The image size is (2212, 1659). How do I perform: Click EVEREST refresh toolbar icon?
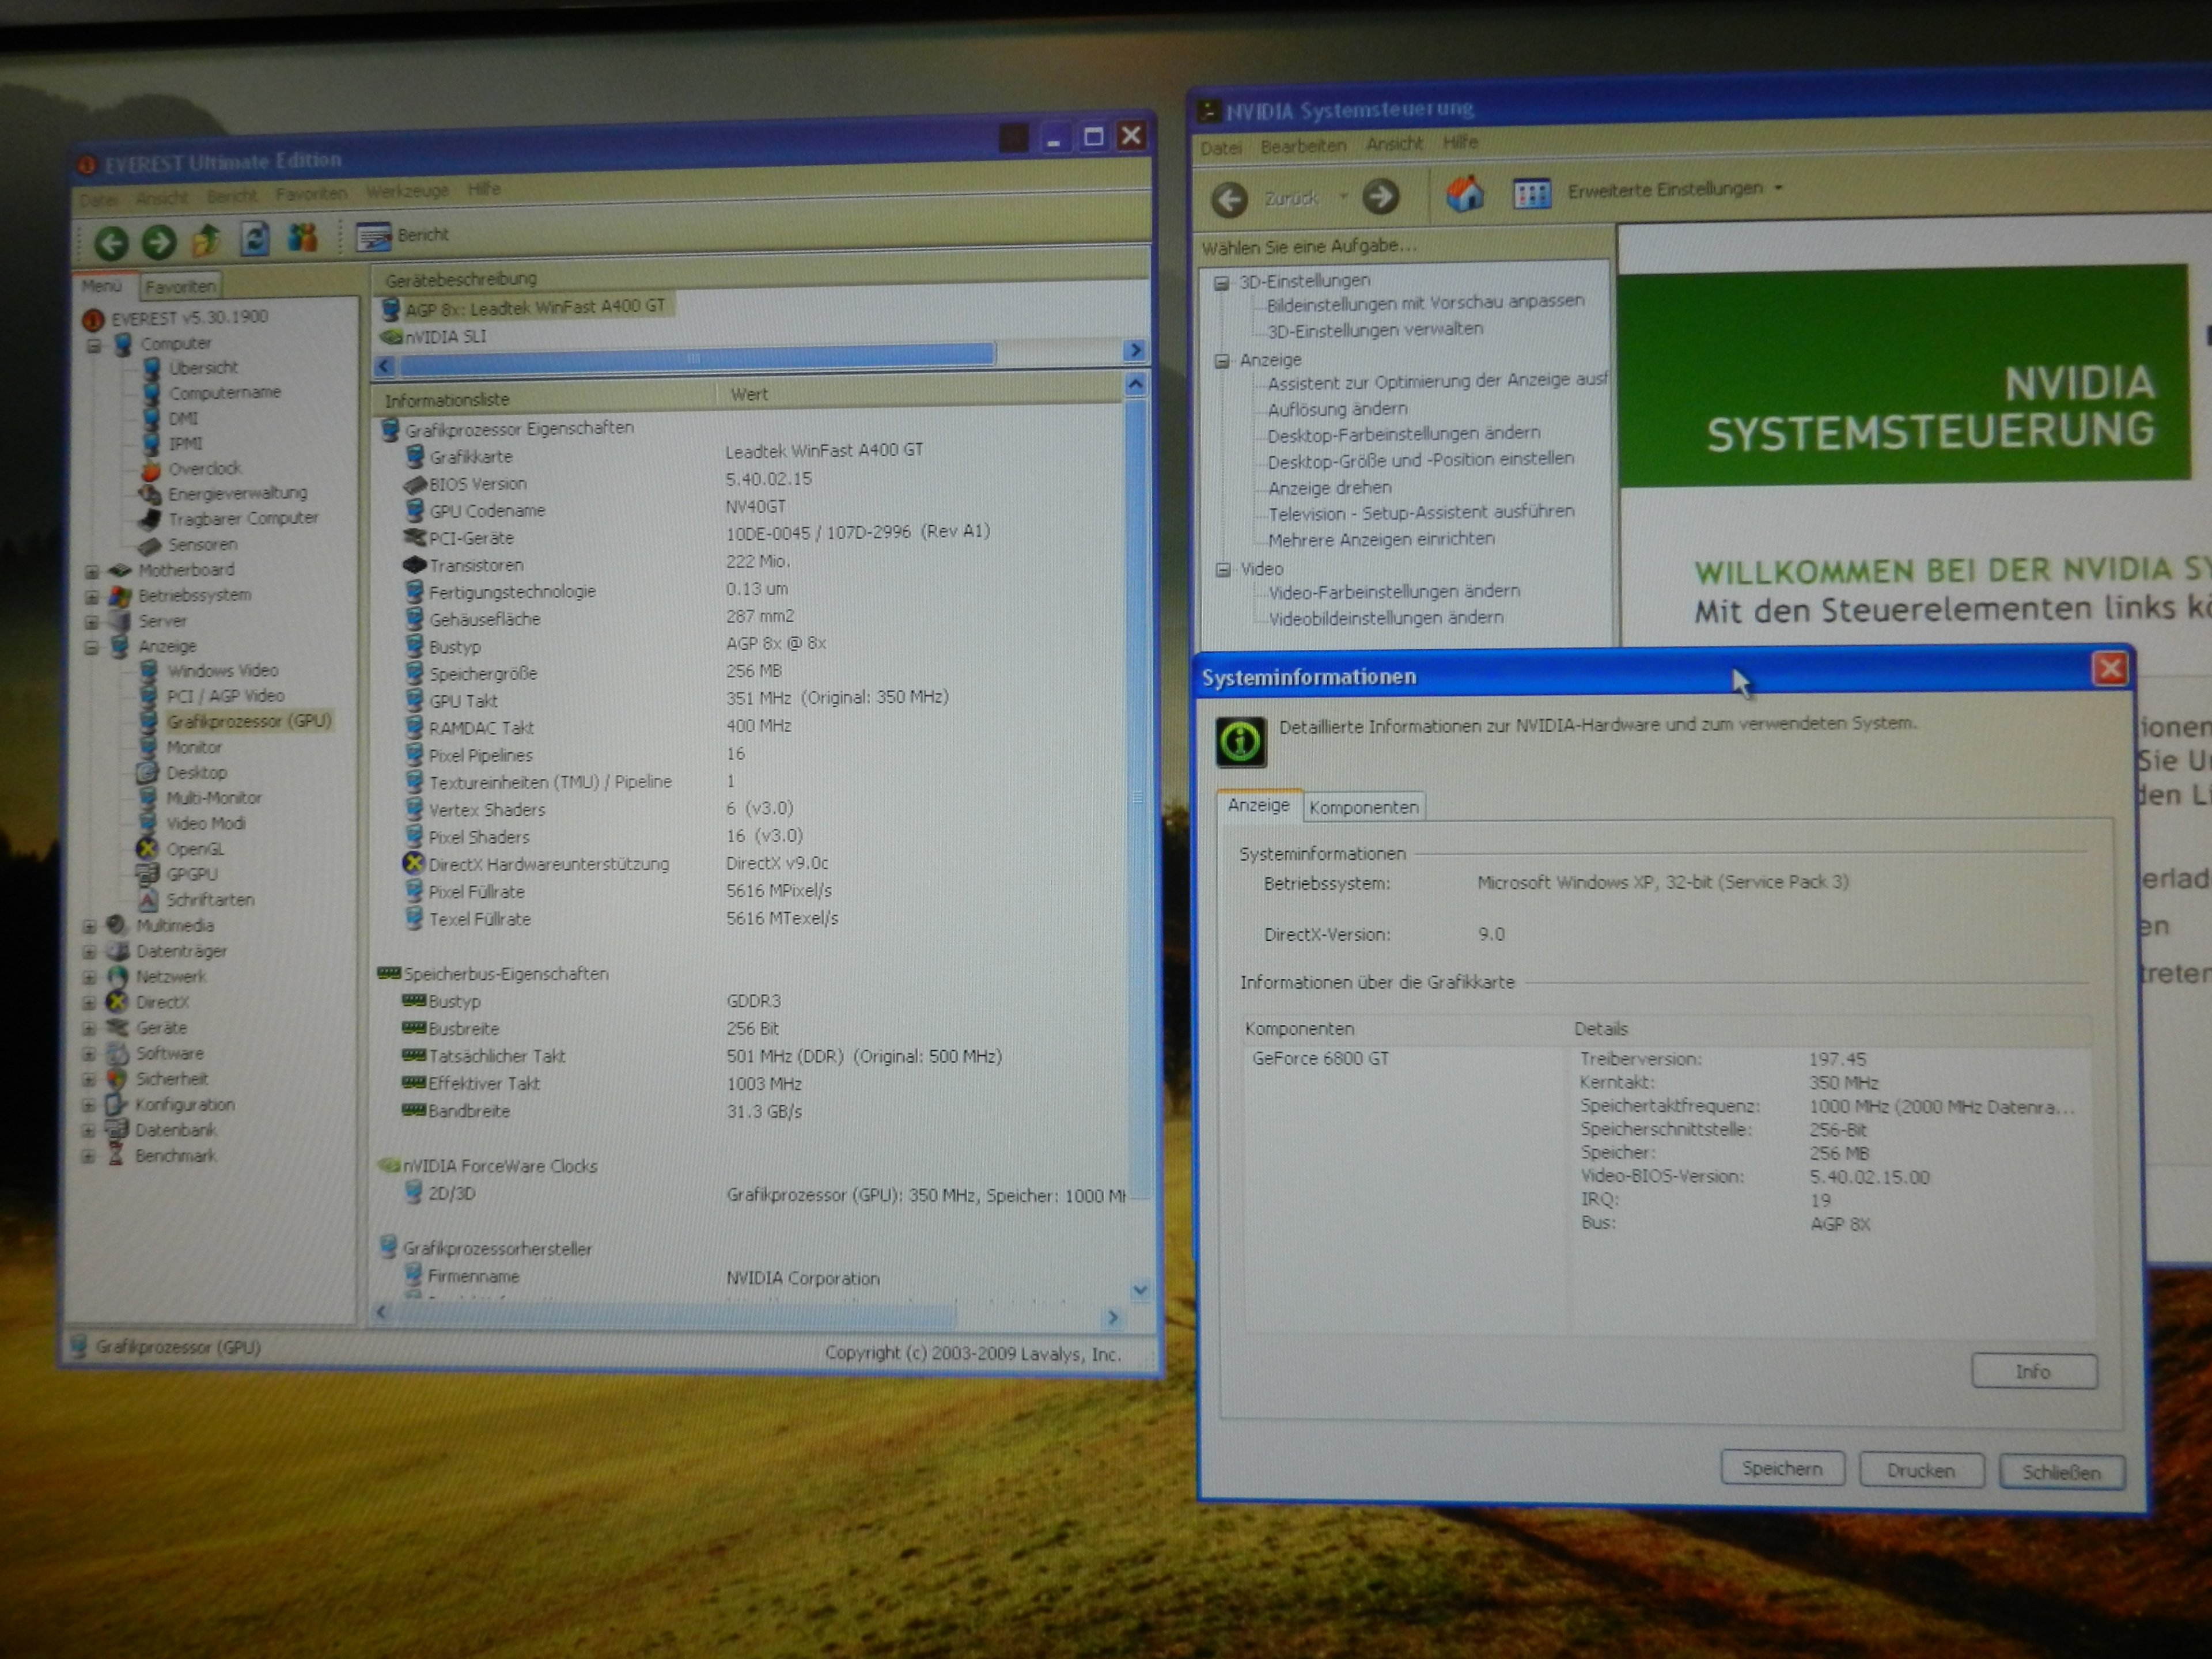(x=256, y=238)
